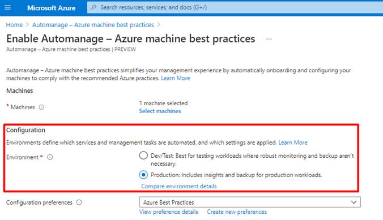383x220 pixels.
Task: Open the Compare environment details link
Action: (x=179, y=186)
